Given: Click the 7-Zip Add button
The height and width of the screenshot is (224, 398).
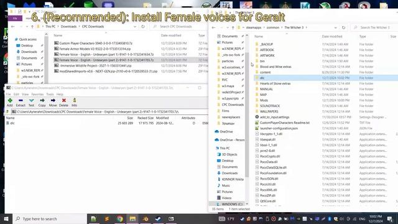Looking at the screenshot, I should click(10, 102).
